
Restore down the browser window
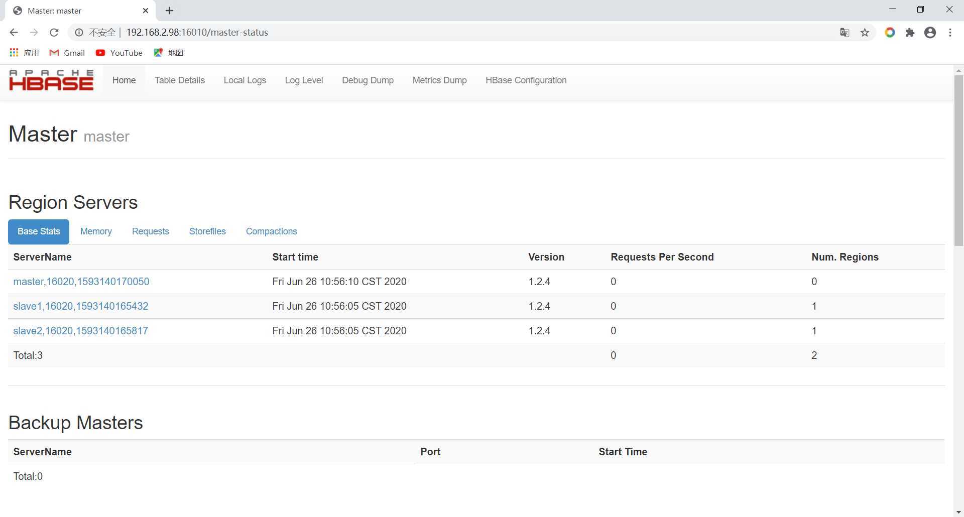pos(920,10)
